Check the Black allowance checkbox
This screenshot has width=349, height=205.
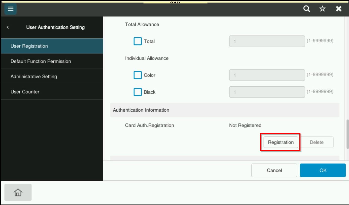(137, 92)
